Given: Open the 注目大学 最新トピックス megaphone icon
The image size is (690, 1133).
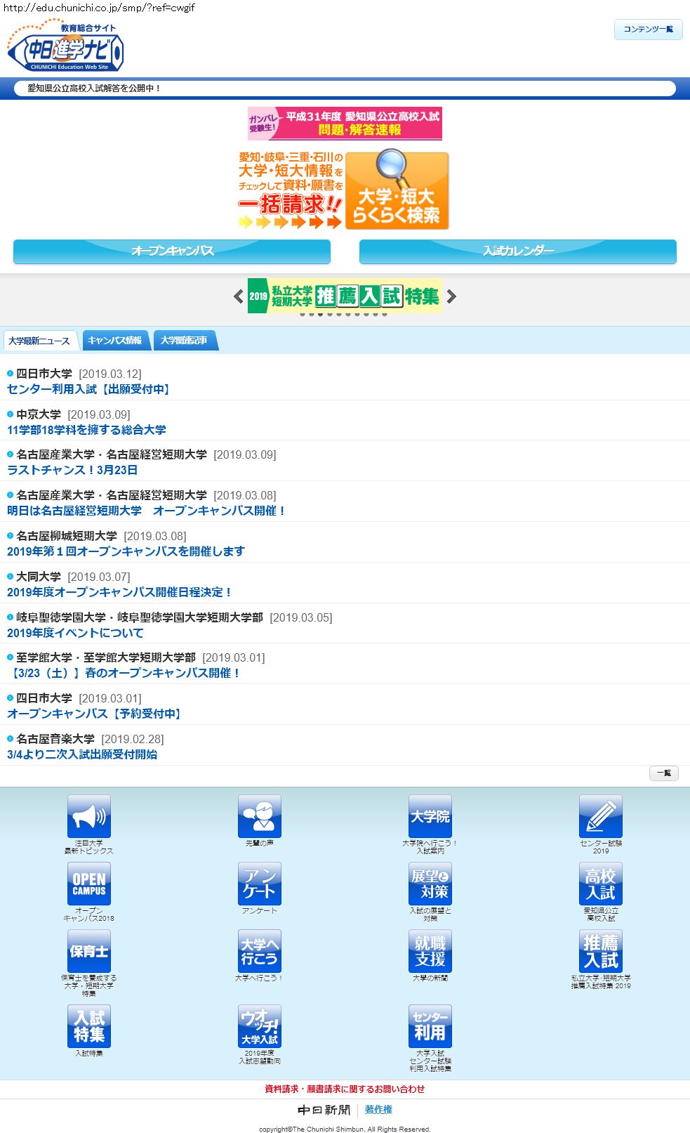Looking at the screenshot, I should 89,816.
